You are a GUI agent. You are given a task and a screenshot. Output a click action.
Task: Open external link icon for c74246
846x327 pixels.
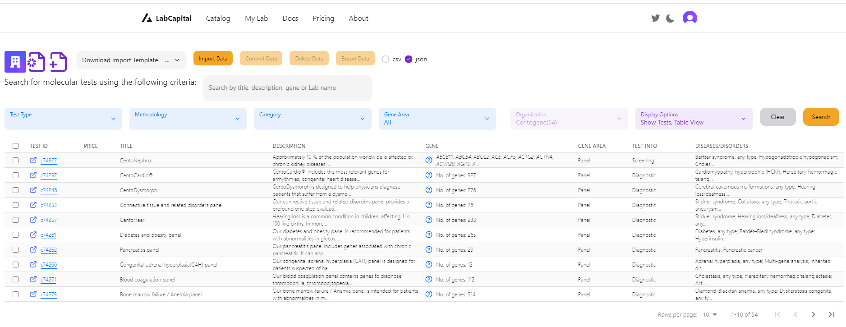(x=33, y=190)
